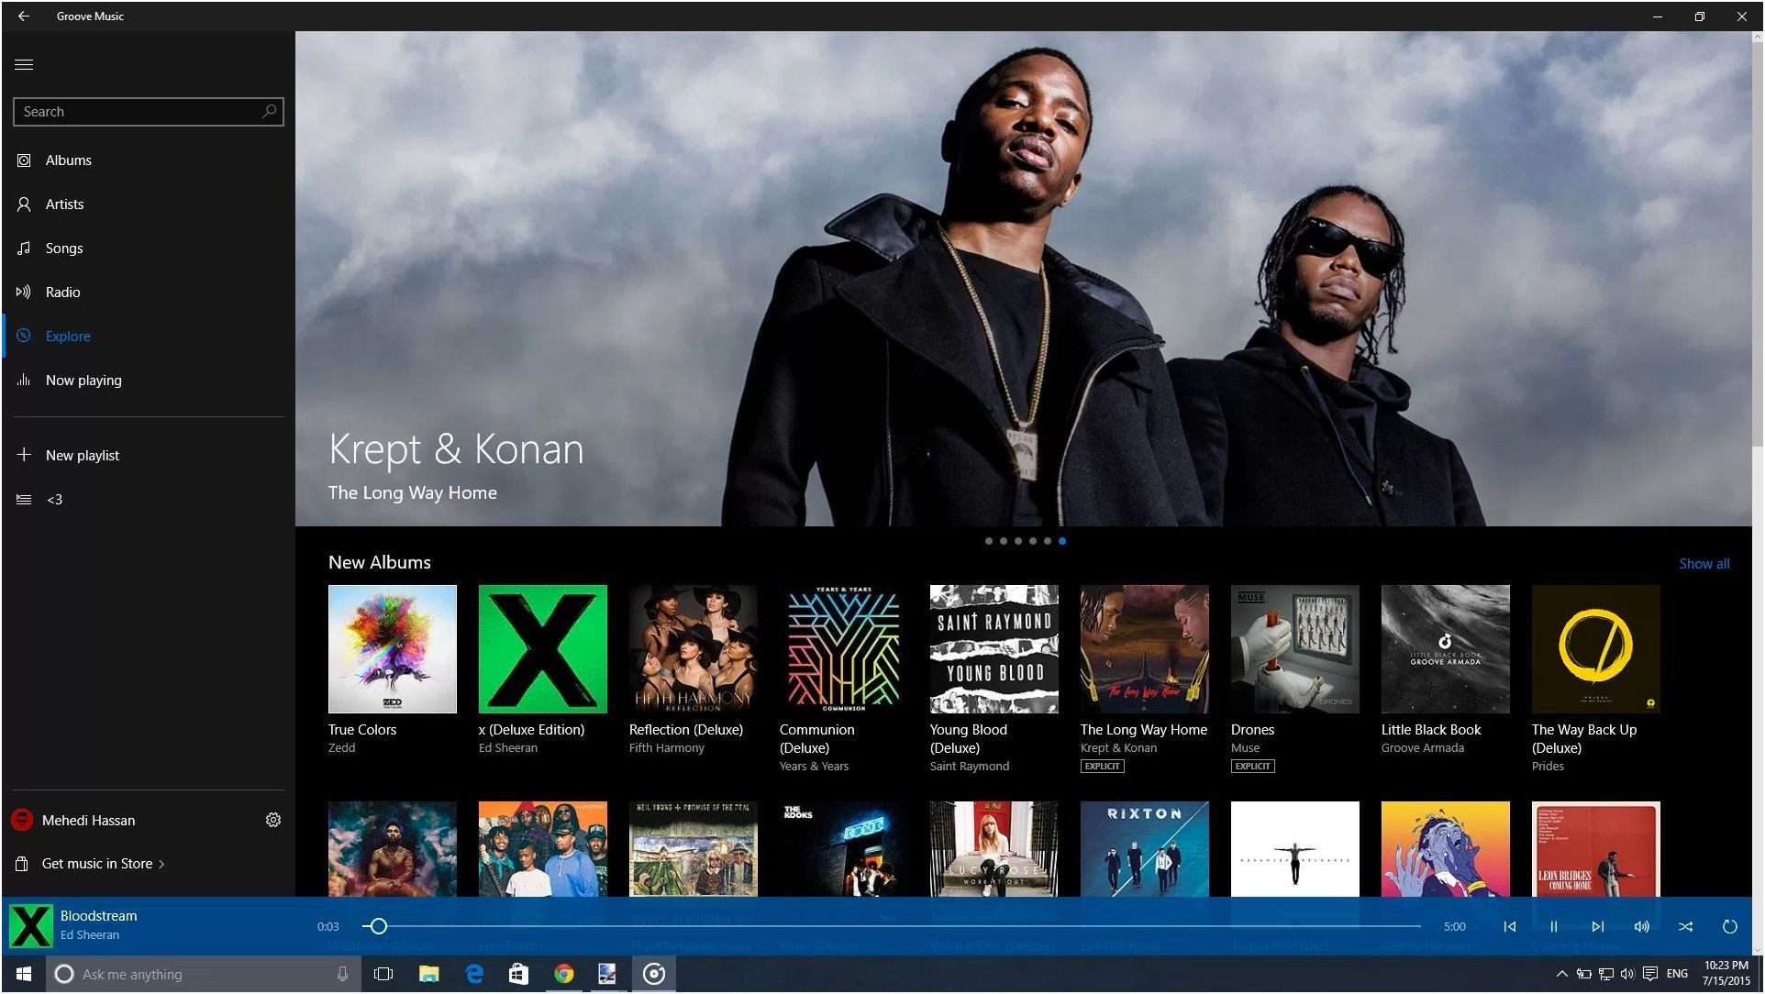Open the volume flyout
This screenshot has width=1765, height=994.
[x=1641, y=926]
